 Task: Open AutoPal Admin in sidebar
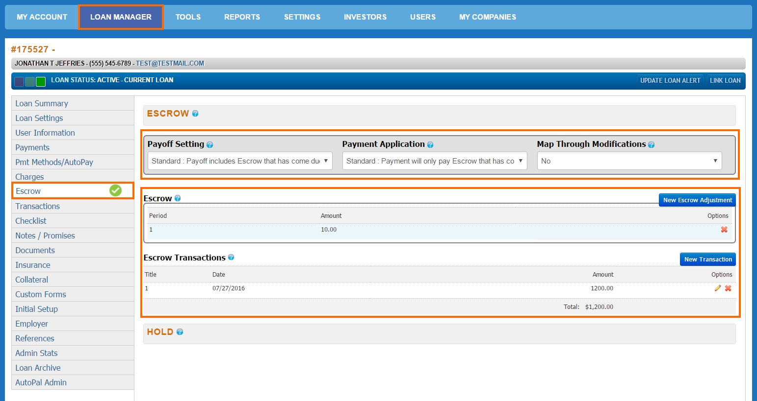point(73,382)
